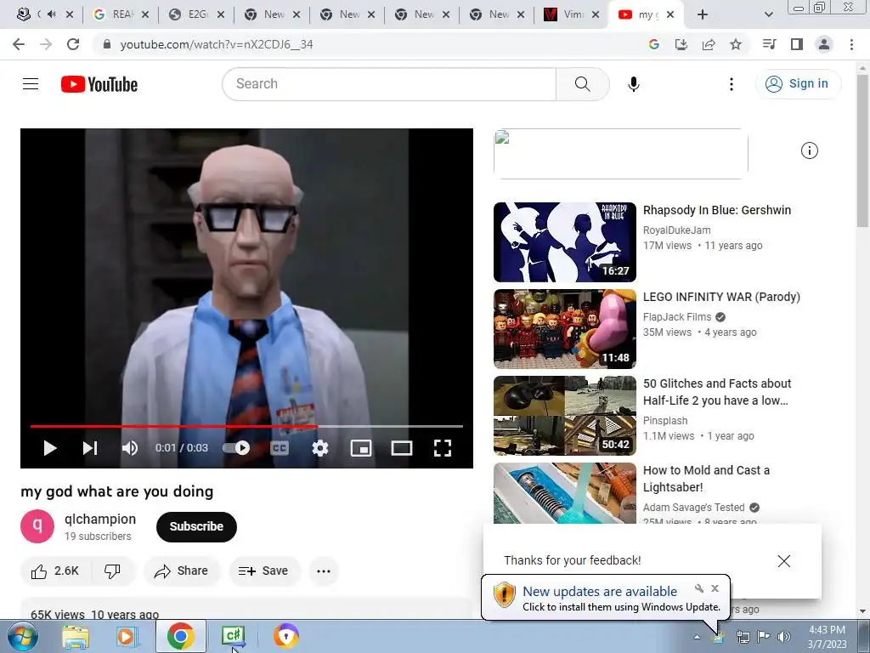
Task: Share this video
Action: coord(182,571)
